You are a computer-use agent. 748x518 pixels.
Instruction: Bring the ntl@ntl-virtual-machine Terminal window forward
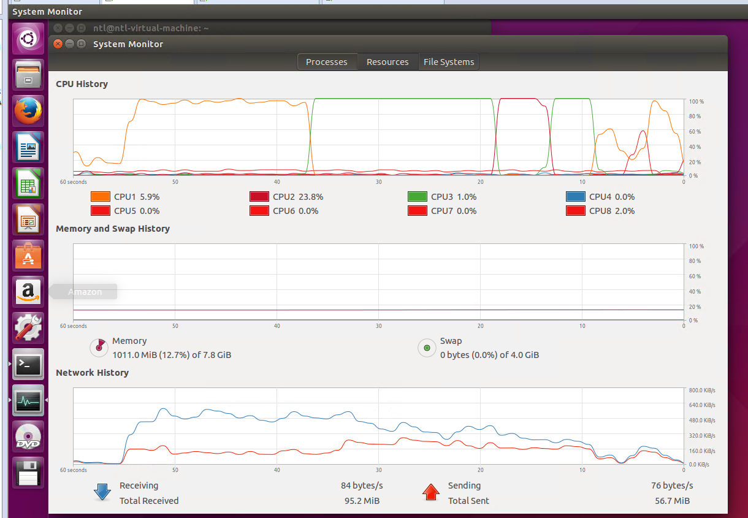(151, 28)
